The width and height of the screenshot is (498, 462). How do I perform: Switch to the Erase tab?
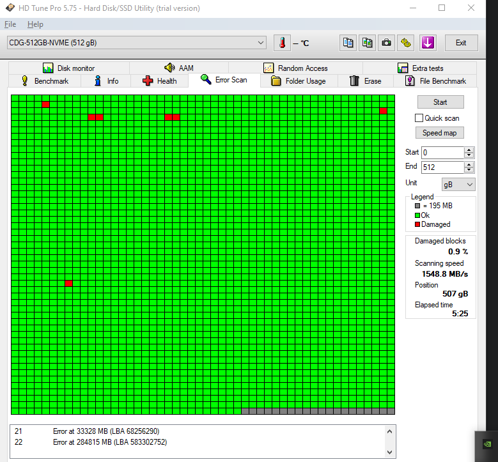point(365,81)
